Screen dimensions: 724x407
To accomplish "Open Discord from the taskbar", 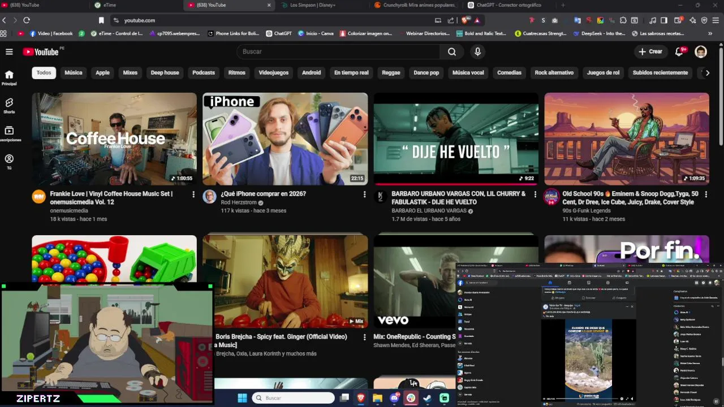I will [394, 398].
